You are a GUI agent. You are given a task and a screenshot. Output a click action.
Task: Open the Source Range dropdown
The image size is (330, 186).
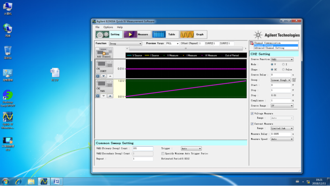point(282,106)
